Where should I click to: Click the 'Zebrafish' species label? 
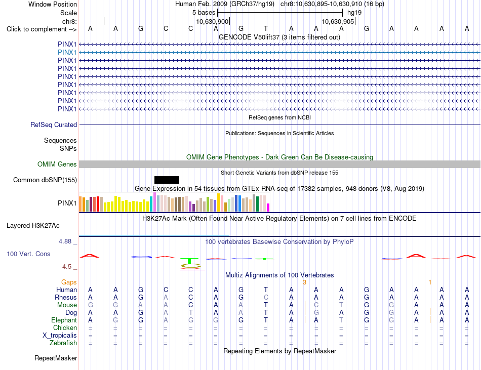coord(63,343)
